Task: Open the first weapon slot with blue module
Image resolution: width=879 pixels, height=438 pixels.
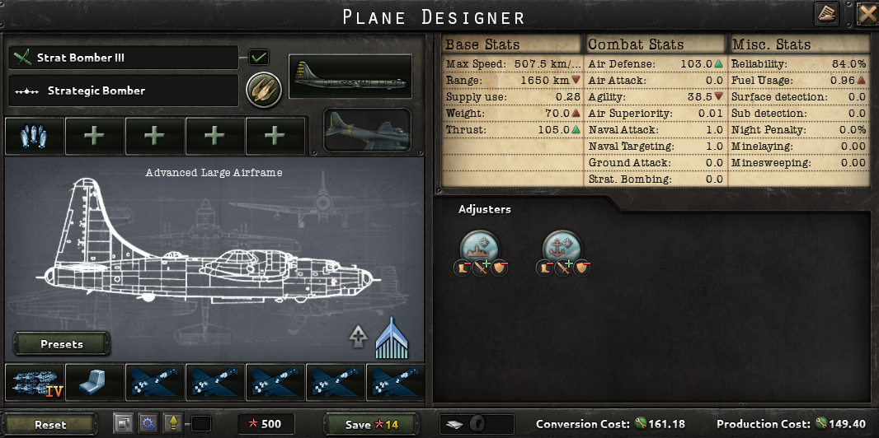Action: coord(34,137)
